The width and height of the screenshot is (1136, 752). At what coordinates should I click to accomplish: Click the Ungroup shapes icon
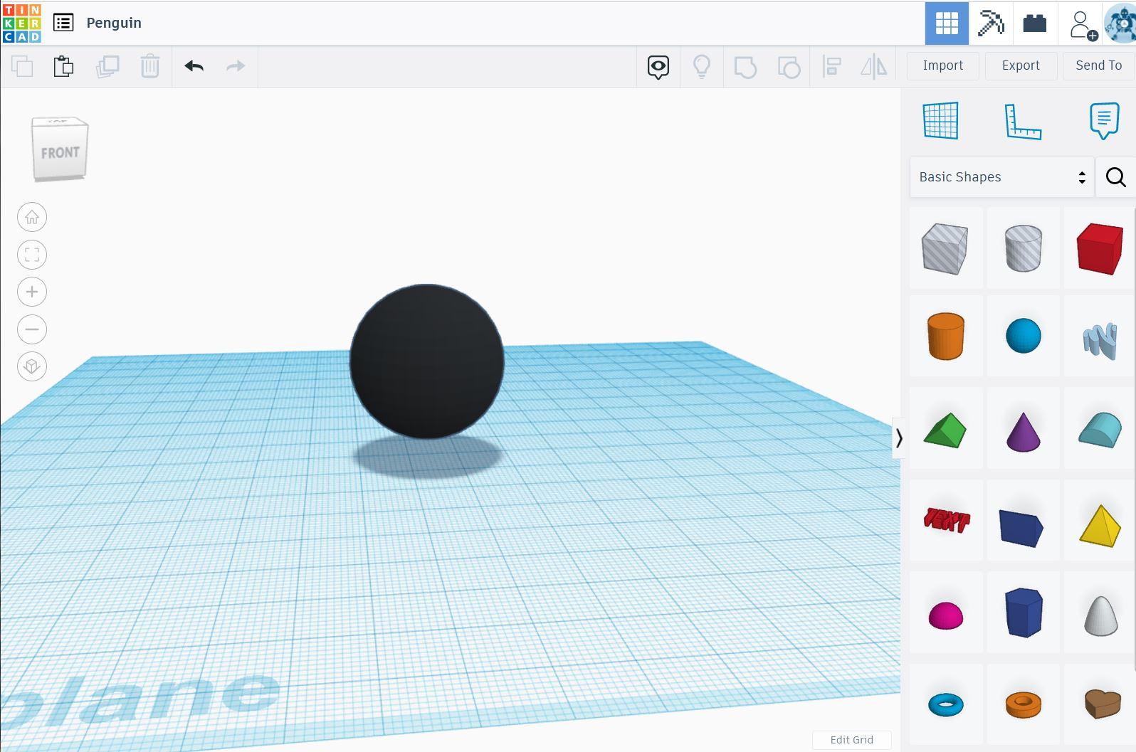[x=789, y=67]
